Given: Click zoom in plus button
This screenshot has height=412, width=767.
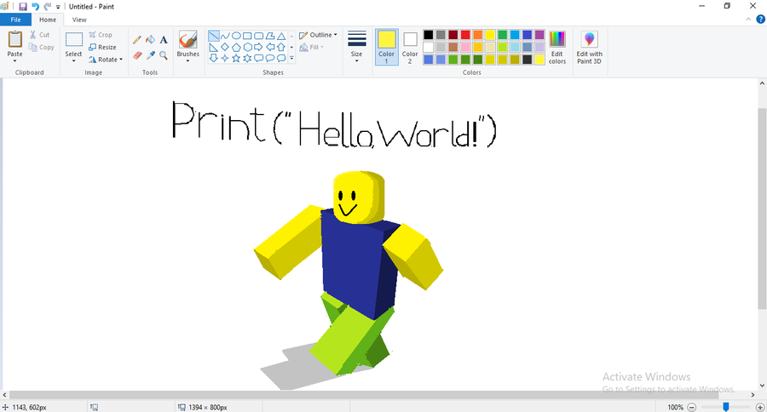Looking at the screenshot, I should [x=760, y=407].
